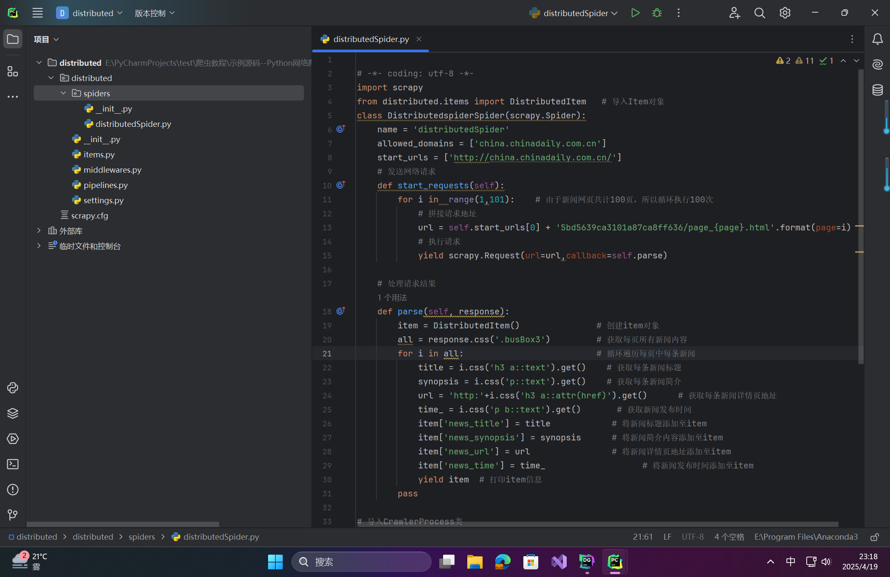
Task: Expand the 外部库 node
Action: [39, 231]
